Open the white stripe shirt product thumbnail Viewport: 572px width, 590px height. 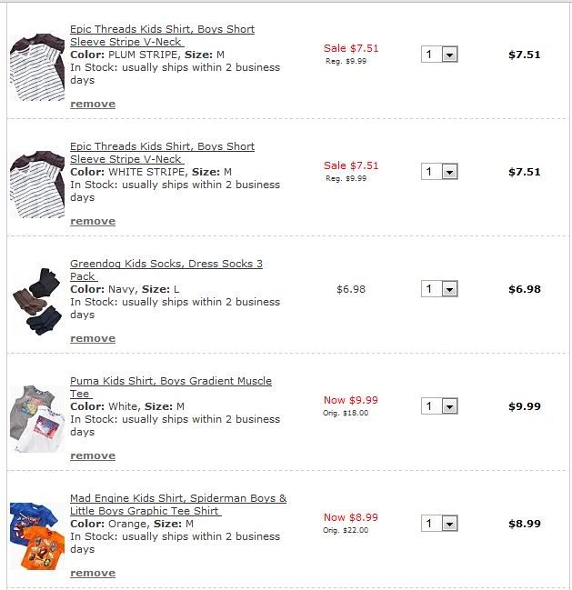point(37,185)
